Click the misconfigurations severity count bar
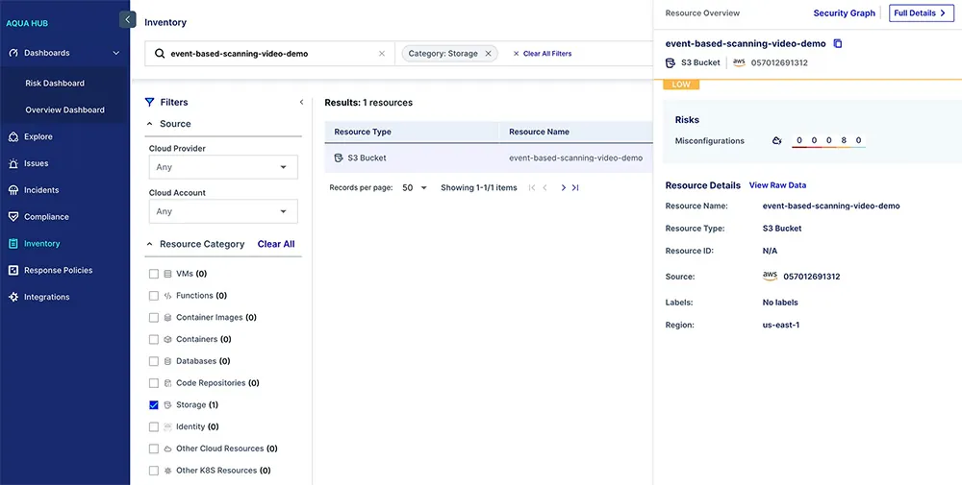962x485 pixels. tap(829, 141)
